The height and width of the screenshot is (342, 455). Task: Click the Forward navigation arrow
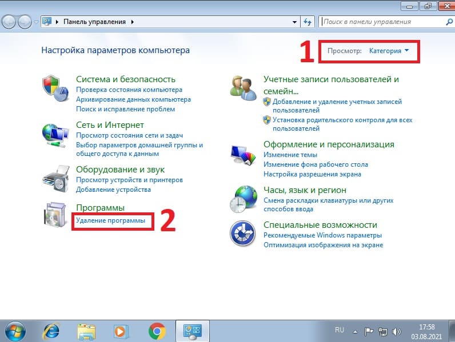(25, 22)
